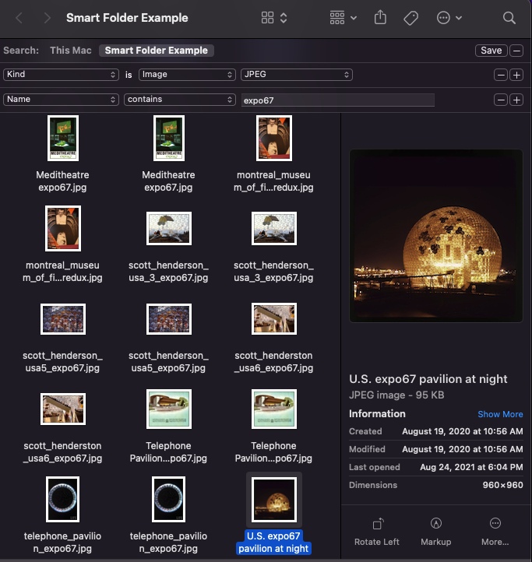Go back with the left arrow
This screenshot has width=532, height=562.
point(19,18)
